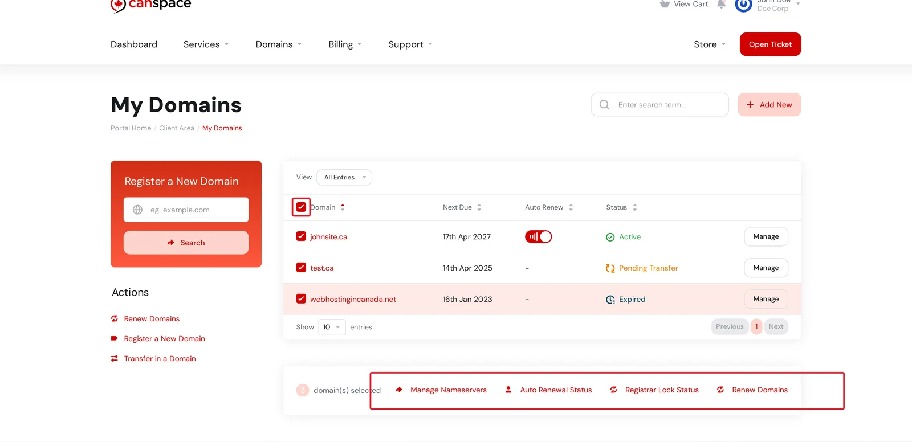Image resolution: width=912 pixels, height=442 pixels.
Task: Click My Domains breadcrumb
Action: 222,128
